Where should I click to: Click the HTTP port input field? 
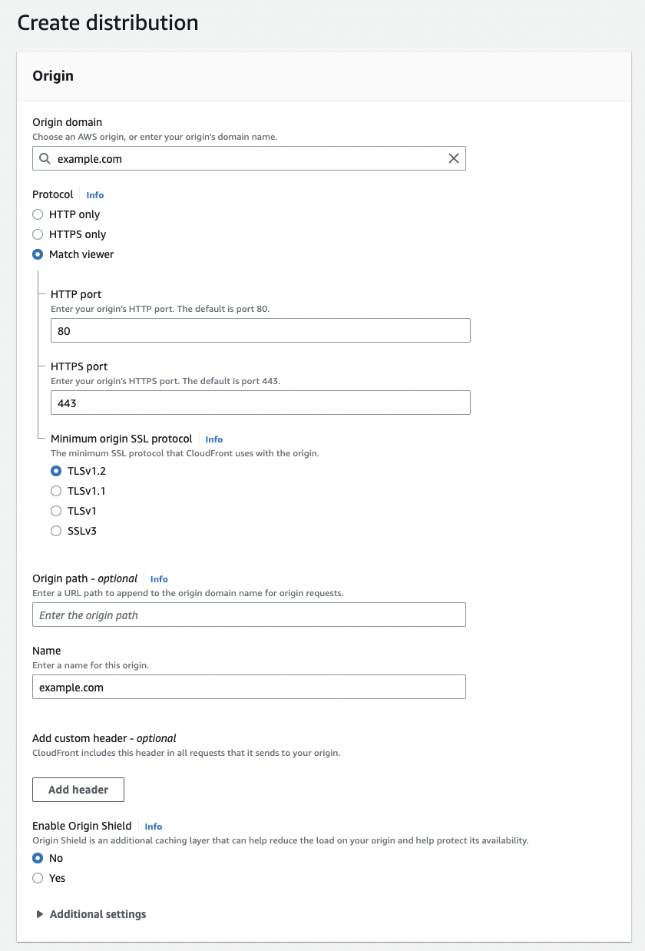point(260,331)
